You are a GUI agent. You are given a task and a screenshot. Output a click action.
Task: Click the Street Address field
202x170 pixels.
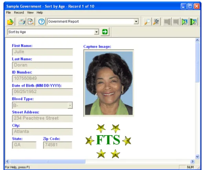42,119
